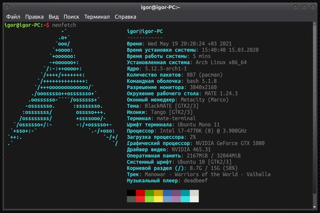Click the 'Arch Linux x86_64' text
Viewport: 320px width, 213px height.
[x=221, y=62]
